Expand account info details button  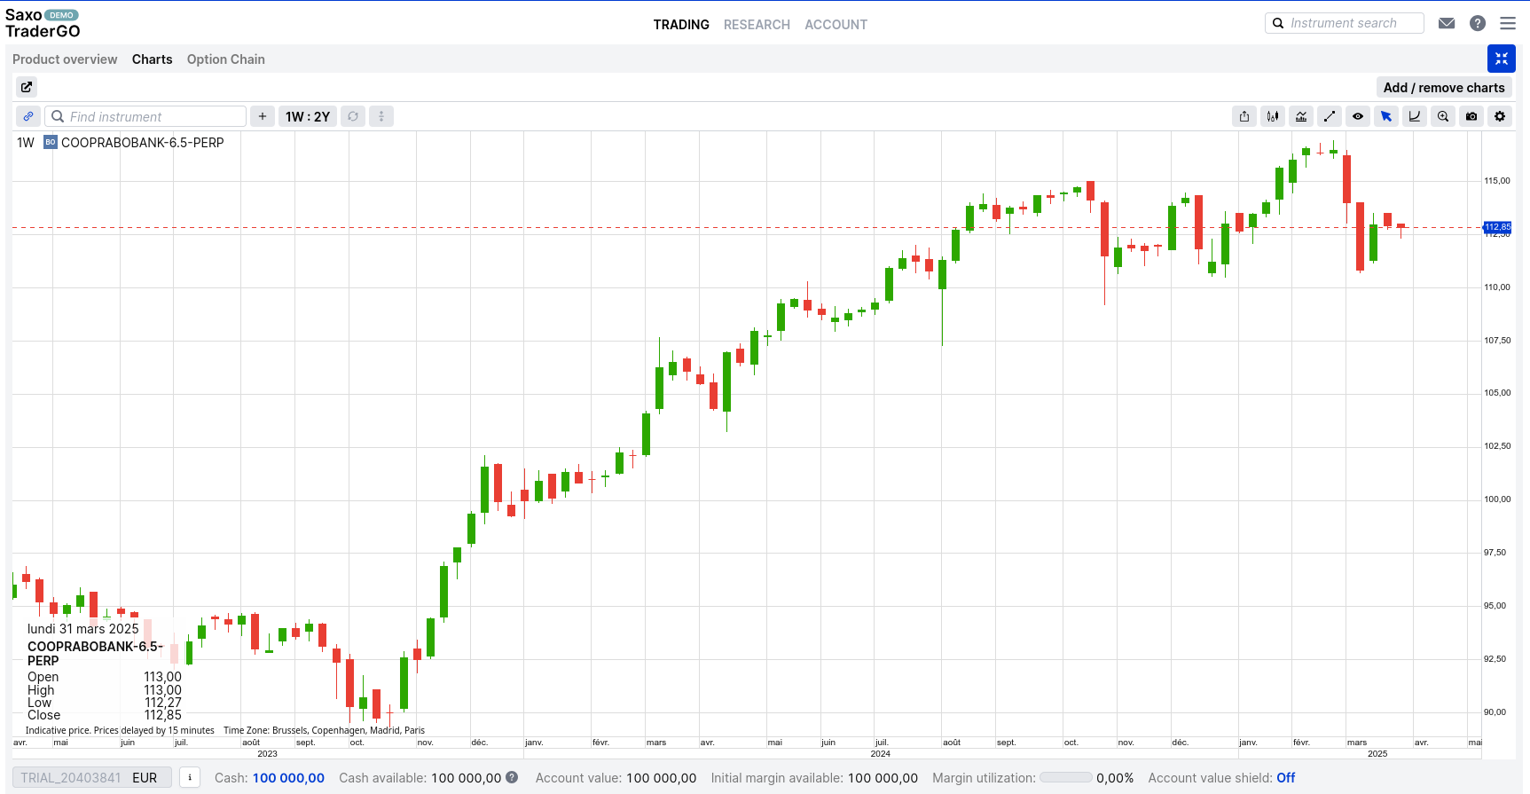tap(189, 778)
